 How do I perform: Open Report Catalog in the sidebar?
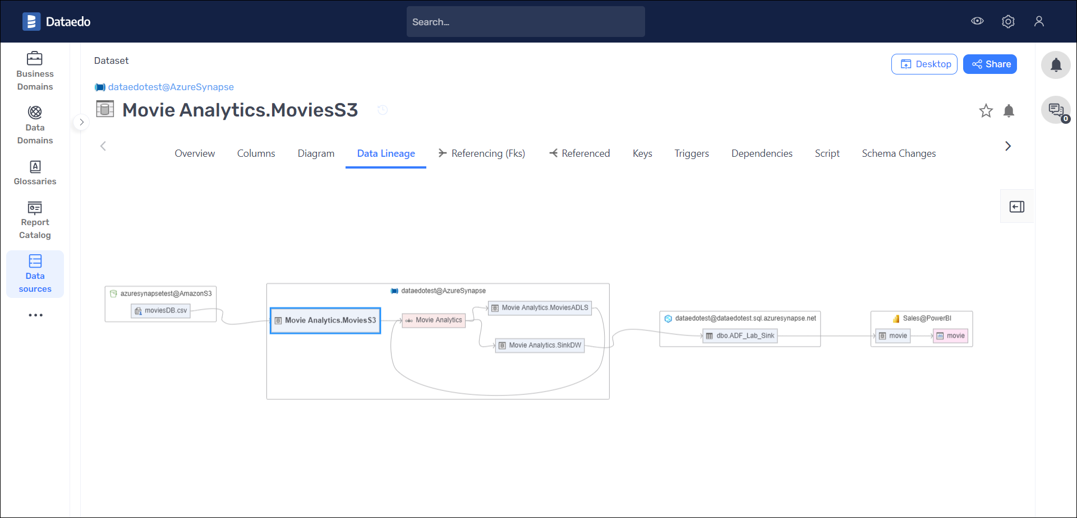click(x=35, y=220)
